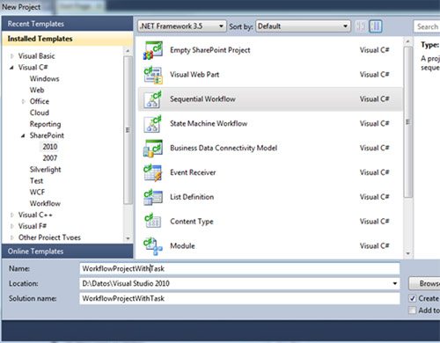Expand the Other Project Types node

pos(11,237)
